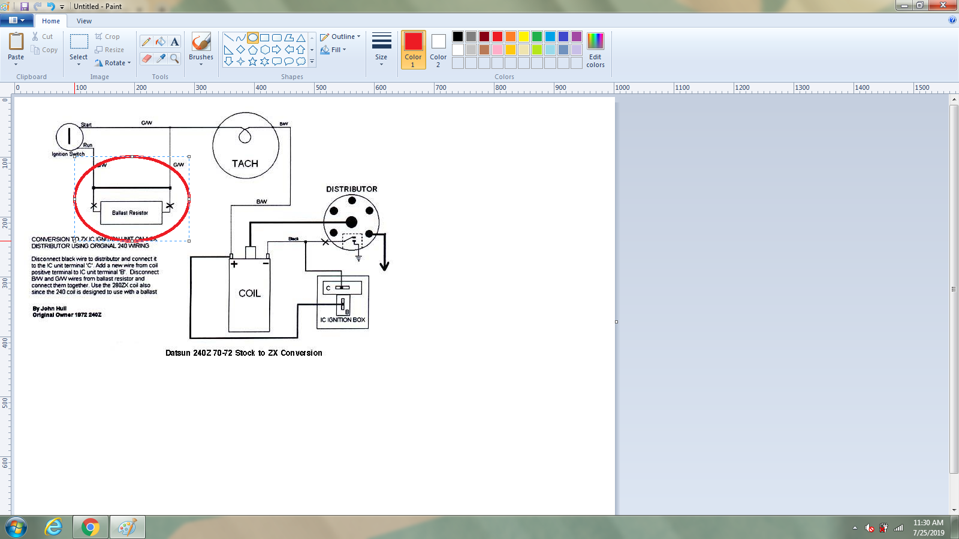Image resolution: width=959 pixels, height=539 pixels.
Task: Pick the yellow color swatch
Action: [524, 37]
